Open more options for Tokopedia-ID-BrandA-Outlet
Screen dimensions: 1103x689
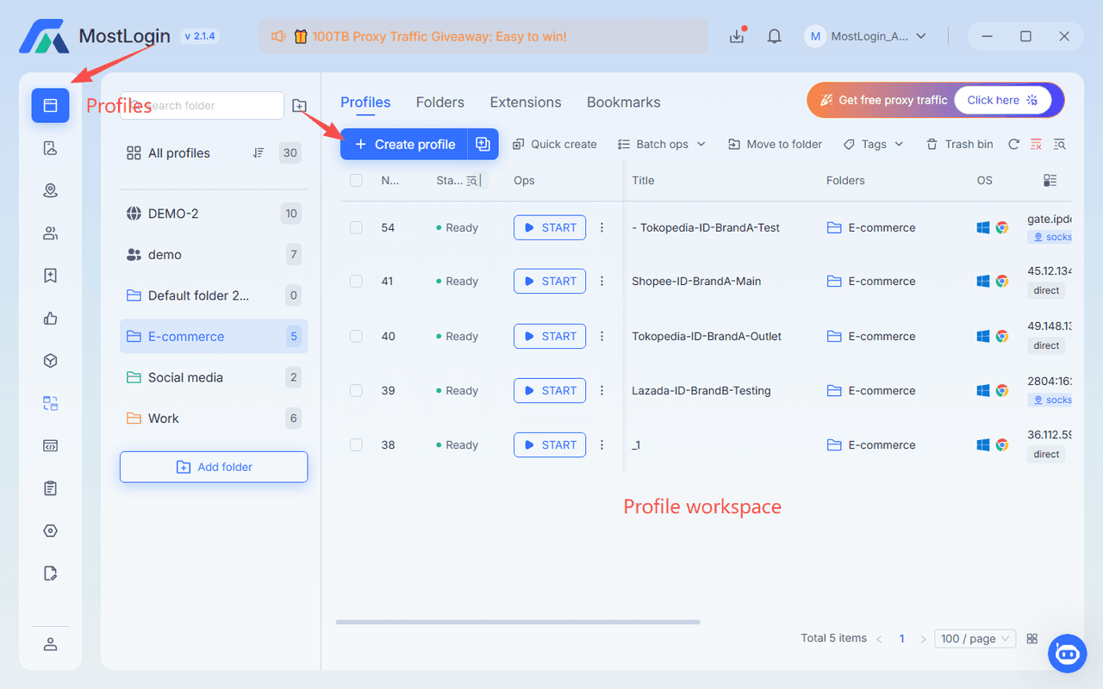(x=602, y=336)
